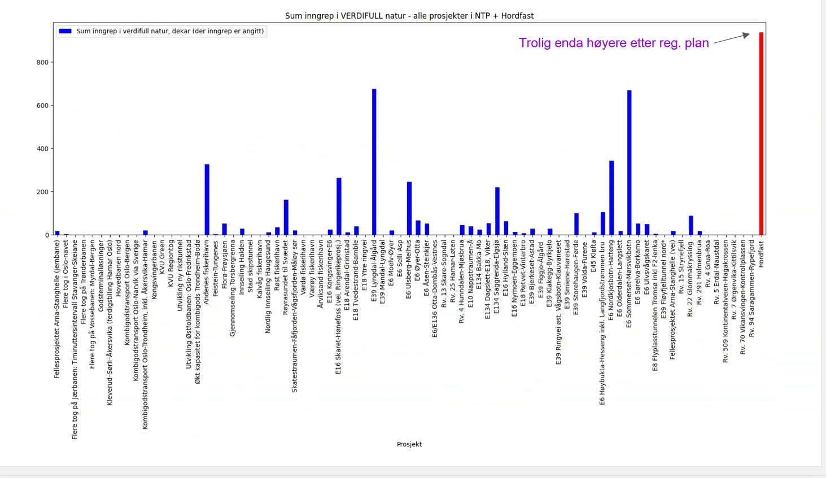The width and height of the screenshot is (826, 478).
Task: Click the E6 Ulsberg-Melhus bar
Action: pyautogui.click(x=409, y=208)
